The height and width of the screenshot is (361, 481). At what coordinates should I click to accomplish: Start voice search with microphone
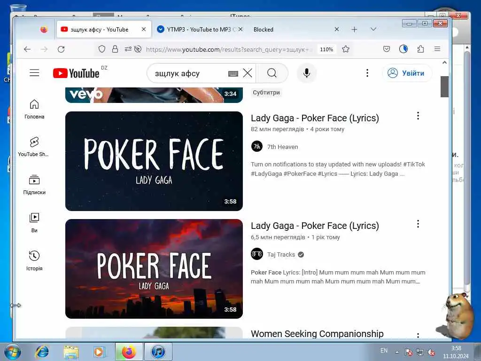coord(306,73)
